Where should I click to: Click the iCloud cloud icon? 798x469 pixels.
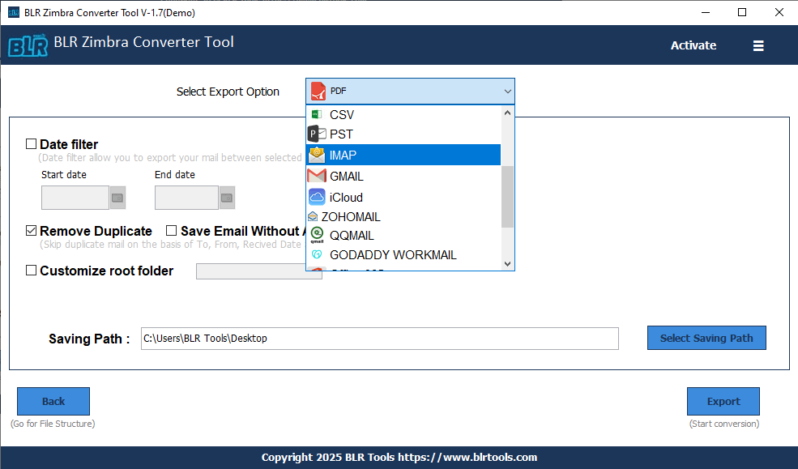coord(318,196)
